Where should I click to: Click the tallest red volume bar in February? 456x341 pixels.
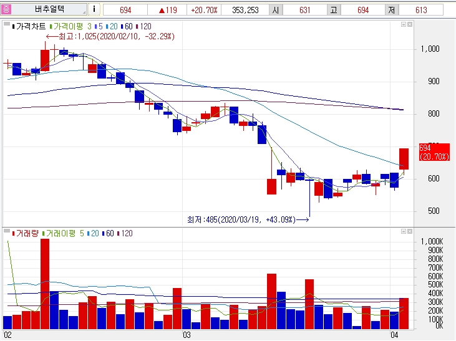(x=45, y=284)
